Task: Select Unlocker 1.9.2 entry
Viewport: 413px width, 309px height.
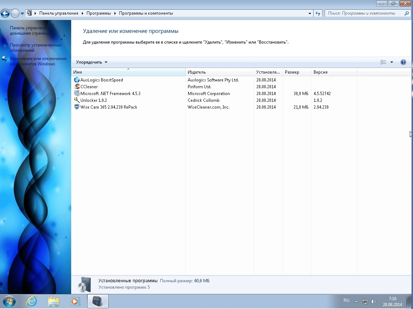Action: coord(93,100)
